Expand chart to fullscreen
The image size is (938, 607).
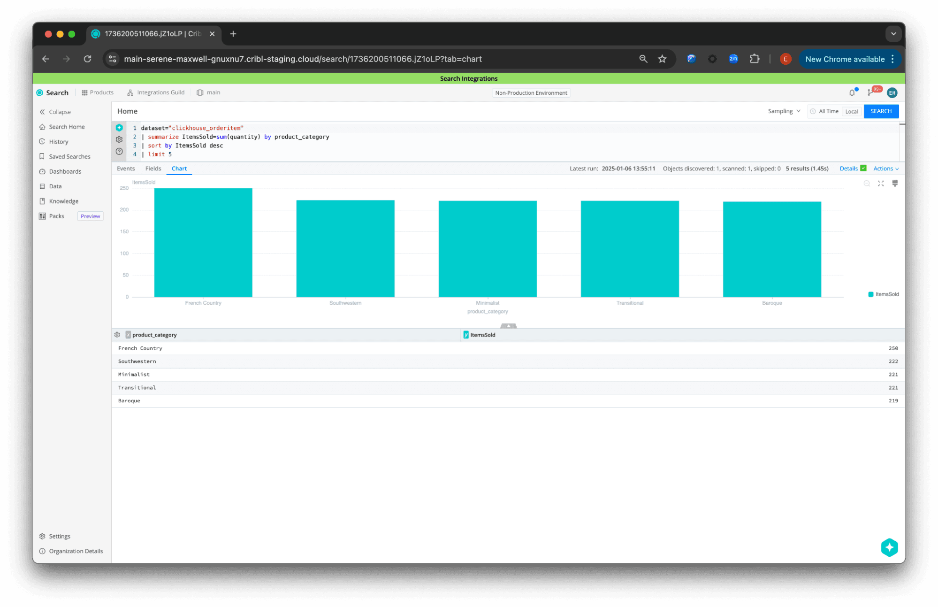point(881,184)
